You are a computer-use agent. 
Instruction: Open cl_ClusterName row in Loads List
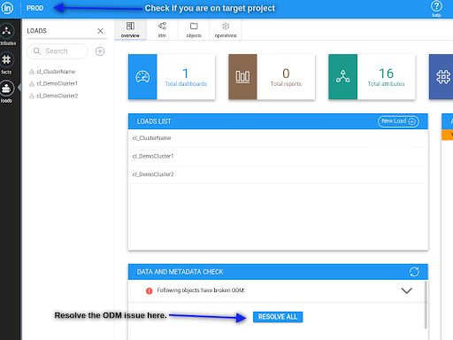(278, 138)
